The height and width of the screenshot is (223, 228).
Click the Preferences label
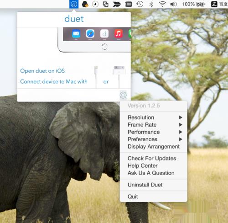(142, 139)
